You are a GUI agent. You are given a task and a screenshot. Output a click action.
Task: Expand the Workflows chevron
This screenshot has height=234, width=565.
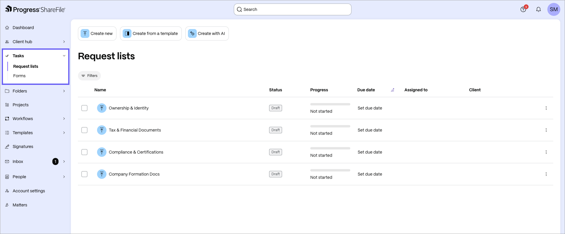(x=64, y=119)
